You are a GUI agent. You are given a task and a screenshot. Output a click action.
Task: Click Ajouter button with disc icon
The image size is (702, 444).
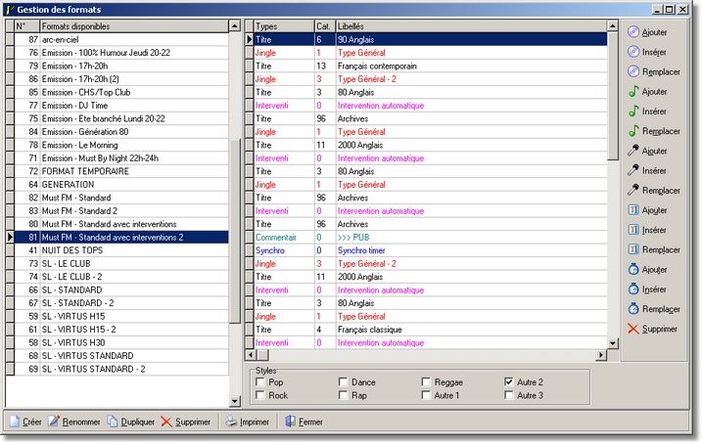click(x=647, y=32)
